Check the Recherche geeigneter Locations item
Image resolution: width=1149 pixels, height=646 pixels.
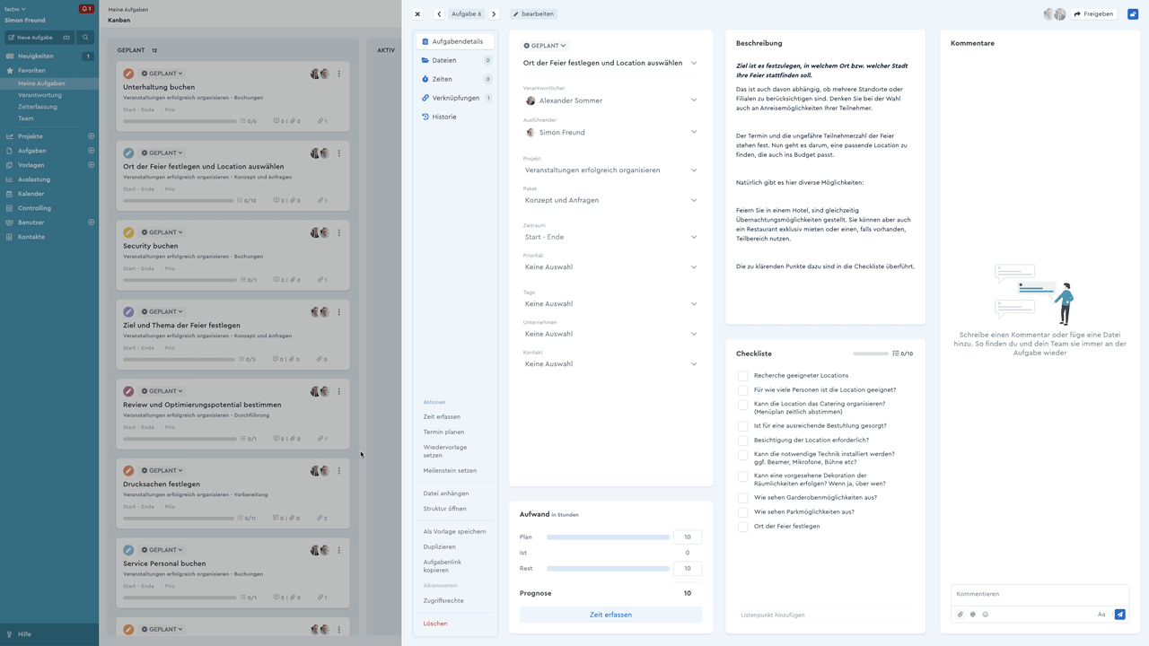click(x=742, y=376)
